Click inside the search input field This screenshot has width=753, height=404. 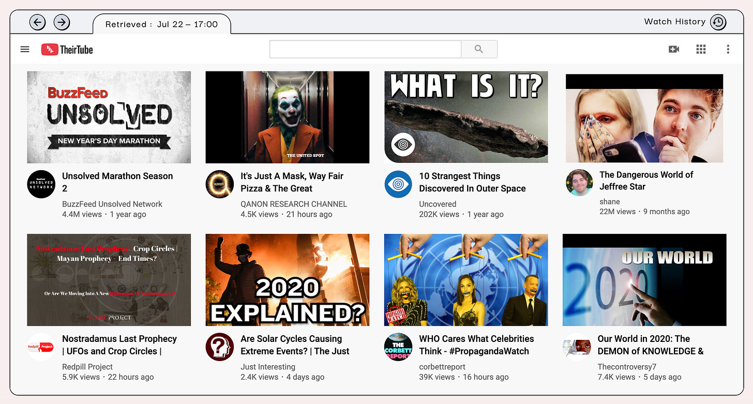tap(365, 49)
